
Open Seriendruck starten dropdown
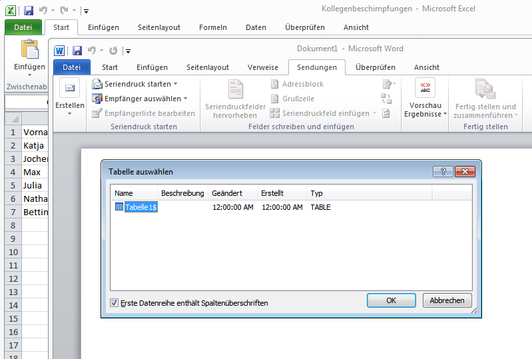click(x=134, y=84)
